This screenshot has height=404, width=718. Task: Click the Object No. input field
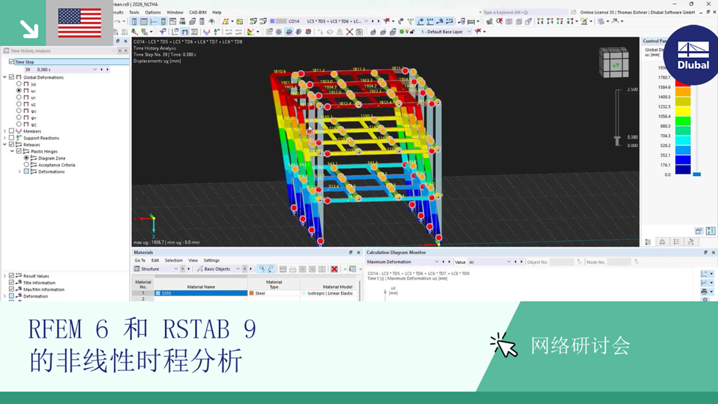point(561,262)
